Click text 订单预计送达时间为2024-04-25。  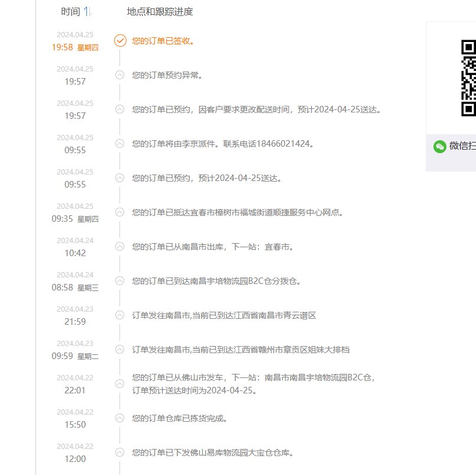pos(195,390)
